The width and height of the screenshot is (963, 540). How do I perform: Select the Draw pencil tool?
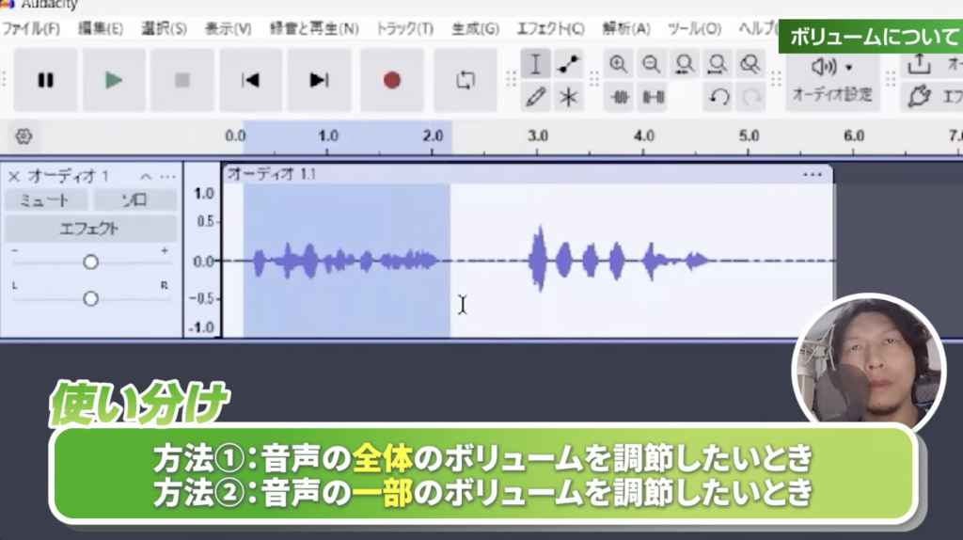(535, 96)
